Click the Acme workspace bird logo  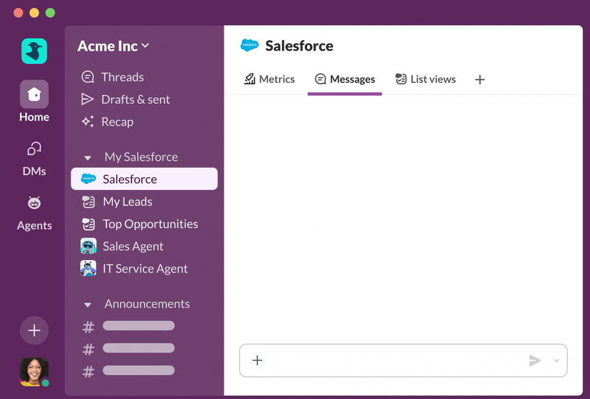(x=34, y=51)
